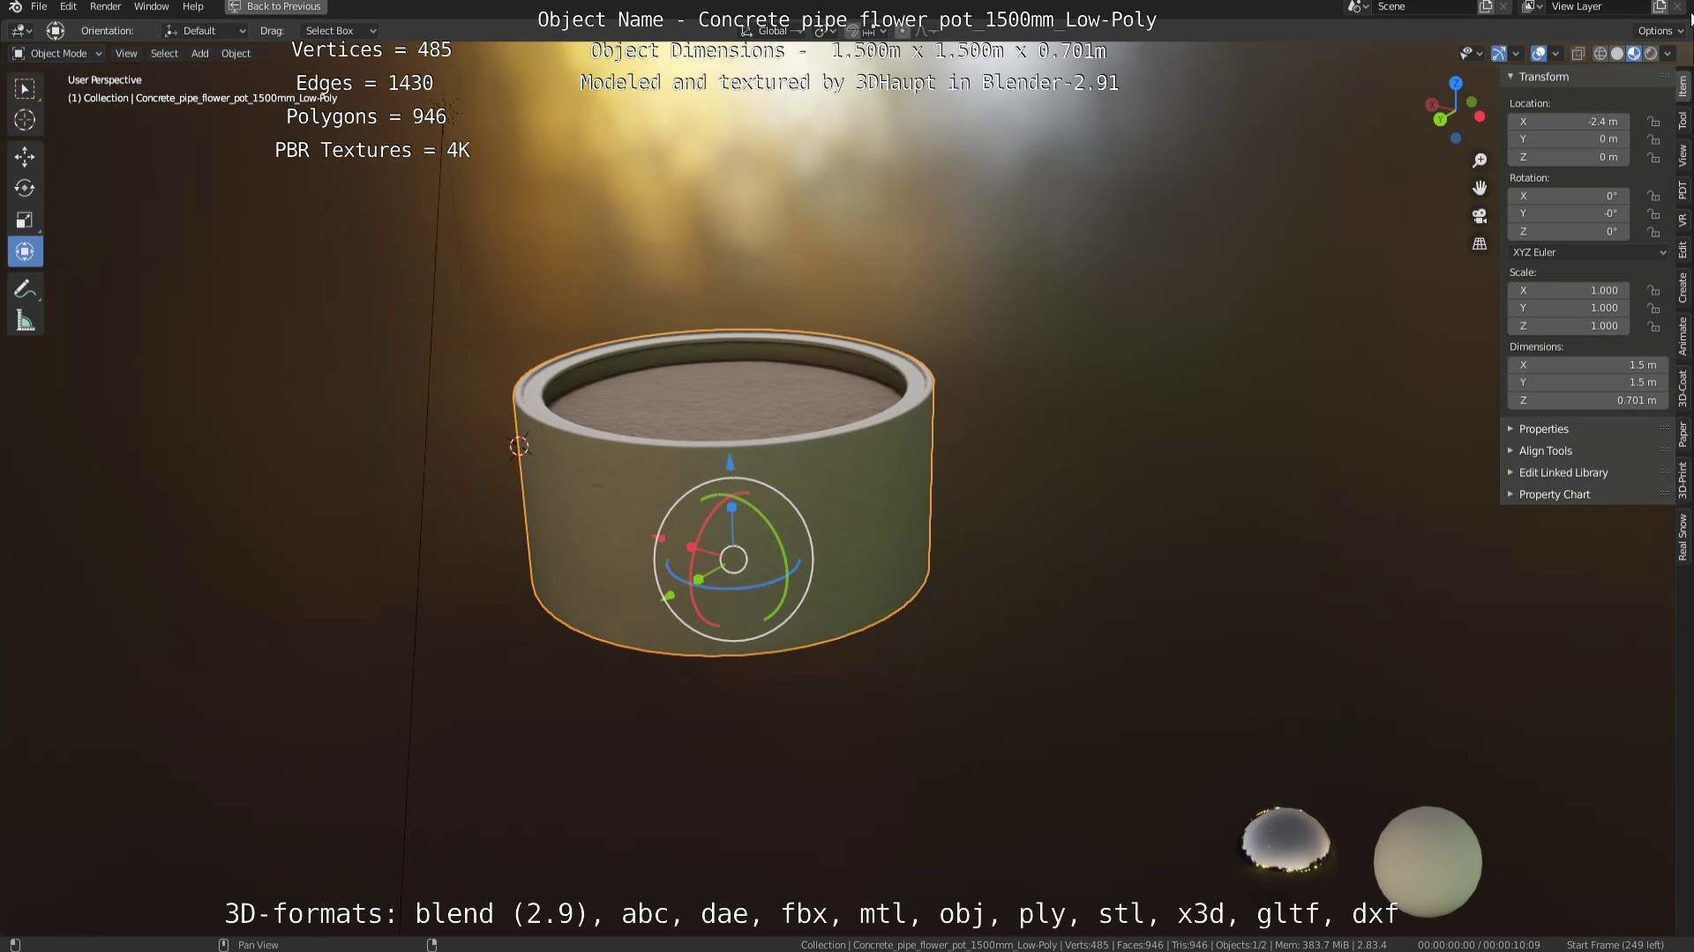Viewport: 1694px width, 952px height.
Task: Click the Back to Previous button
Action: [x=275, y=6]
